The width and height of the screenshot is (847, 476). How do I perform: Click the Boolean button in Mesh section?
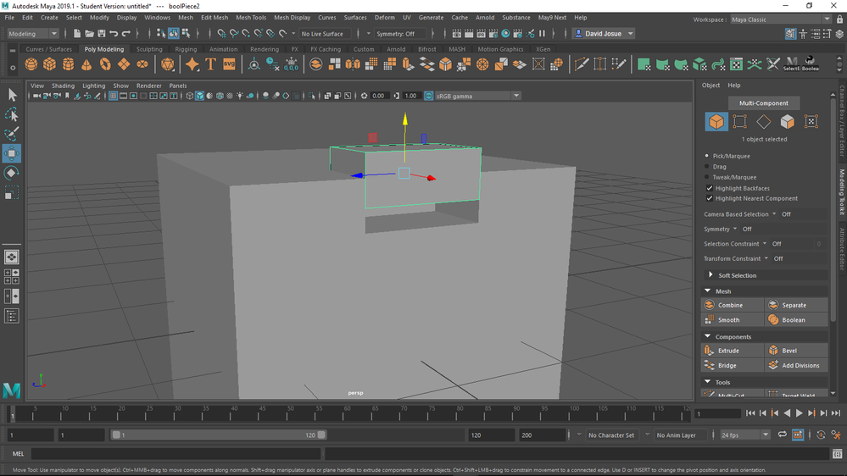click(794, 320)
